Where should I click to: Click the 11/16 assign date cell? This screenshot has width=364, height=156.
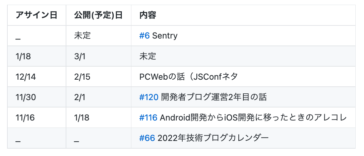point(37,118)
